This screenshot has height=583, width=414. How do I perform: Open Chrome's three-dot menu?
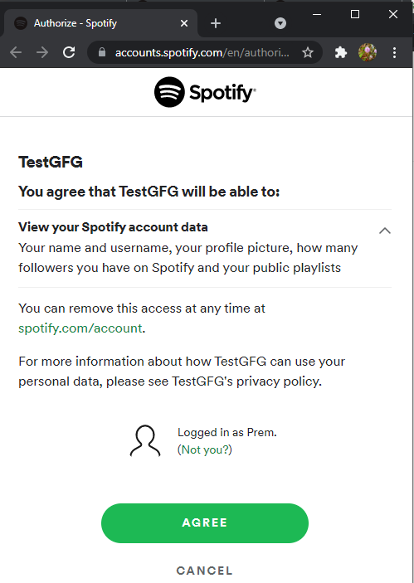pos(394,52)
